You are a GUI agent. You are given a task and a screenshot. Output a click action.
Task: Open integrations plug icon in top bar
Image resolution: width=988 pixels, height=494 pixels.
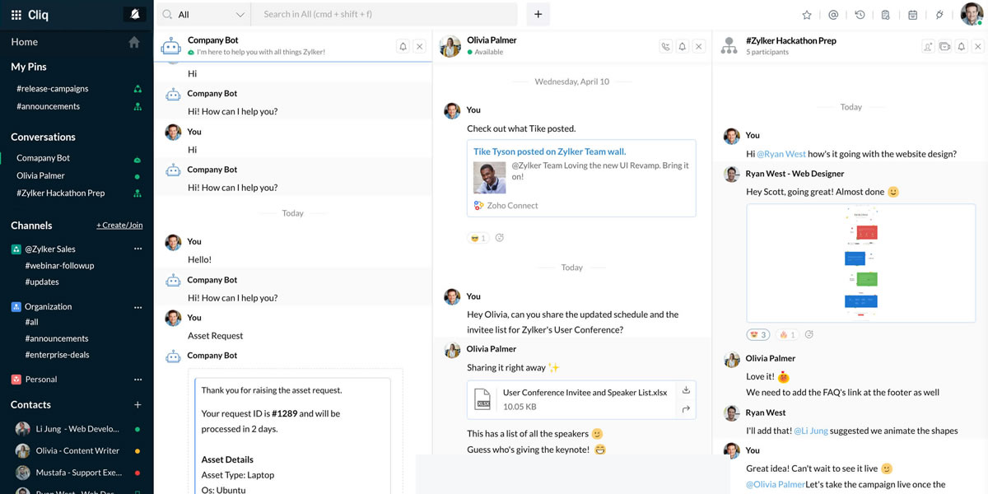click(939, 15)
